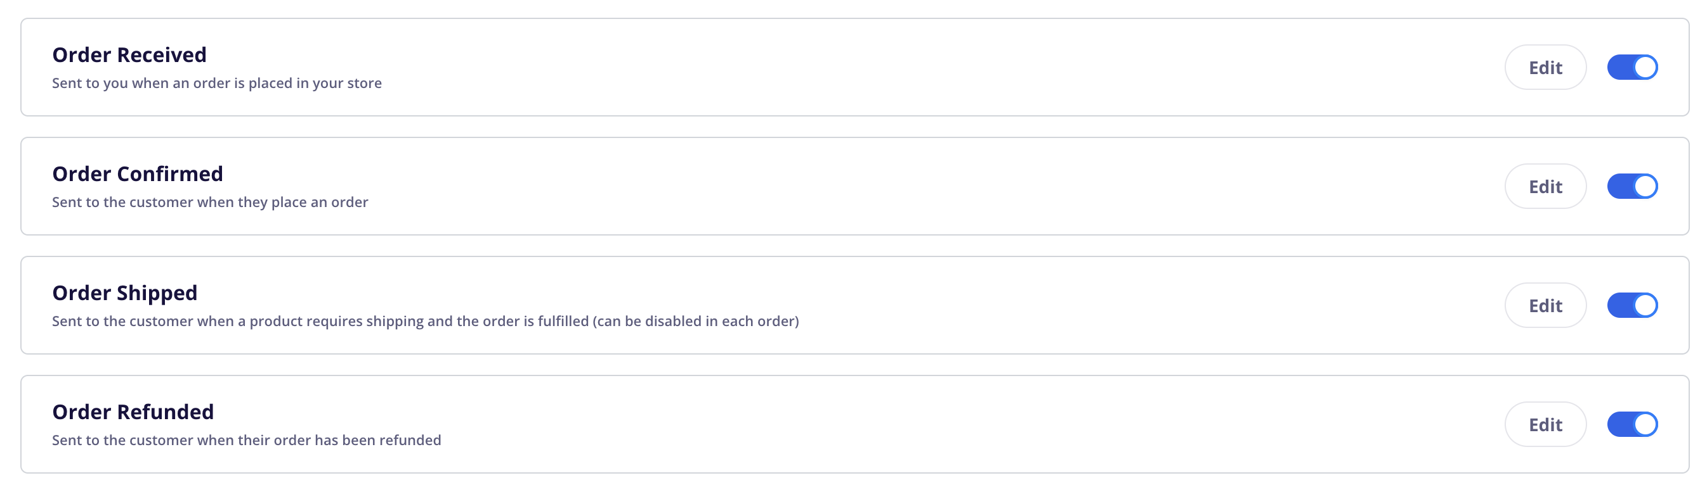
Task: Edit the Order Received email
Action: [x=1545, y=67]
